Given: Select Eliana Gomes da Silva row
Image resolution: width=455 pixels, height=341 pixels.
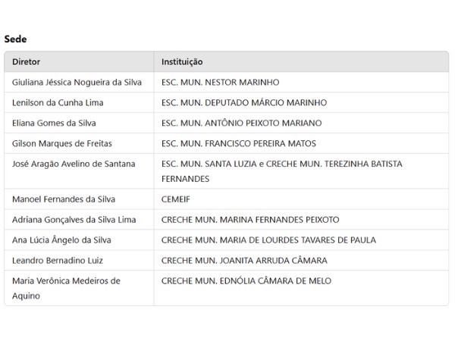Looking at the screenshot, I should (x=226, y=123).
